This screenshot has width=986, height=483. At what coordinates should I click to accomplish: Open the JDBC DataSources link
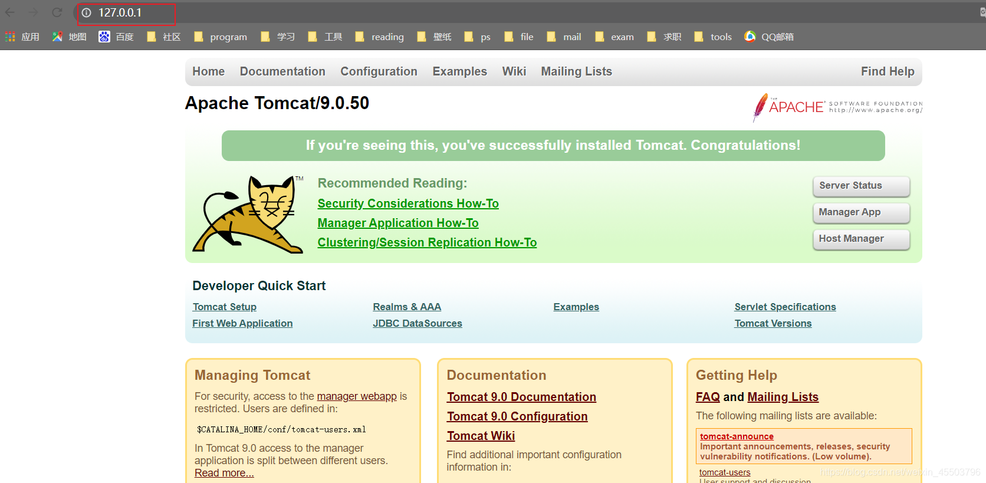click(x=418, y=323)
